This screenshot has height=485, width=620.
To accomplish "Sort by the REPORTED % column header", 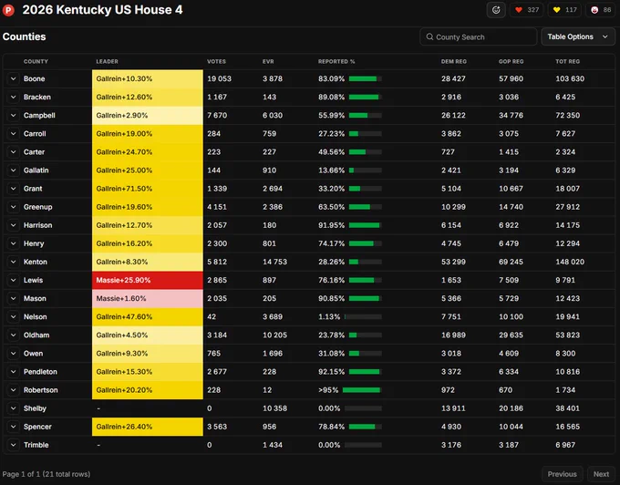I will pyautogui.click(x=336, y=62).
